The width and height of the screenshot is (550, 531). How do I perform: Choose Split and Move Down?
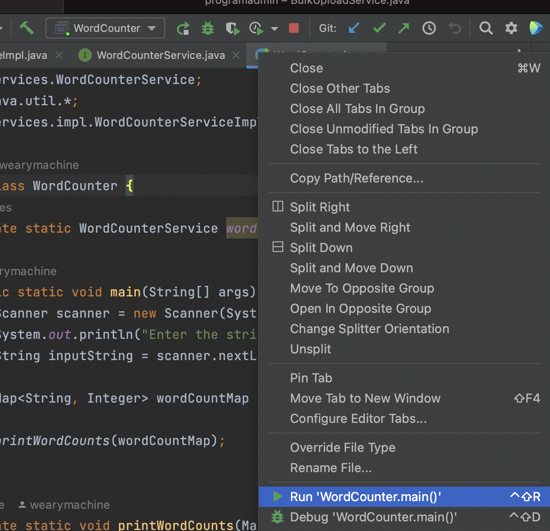405,268
